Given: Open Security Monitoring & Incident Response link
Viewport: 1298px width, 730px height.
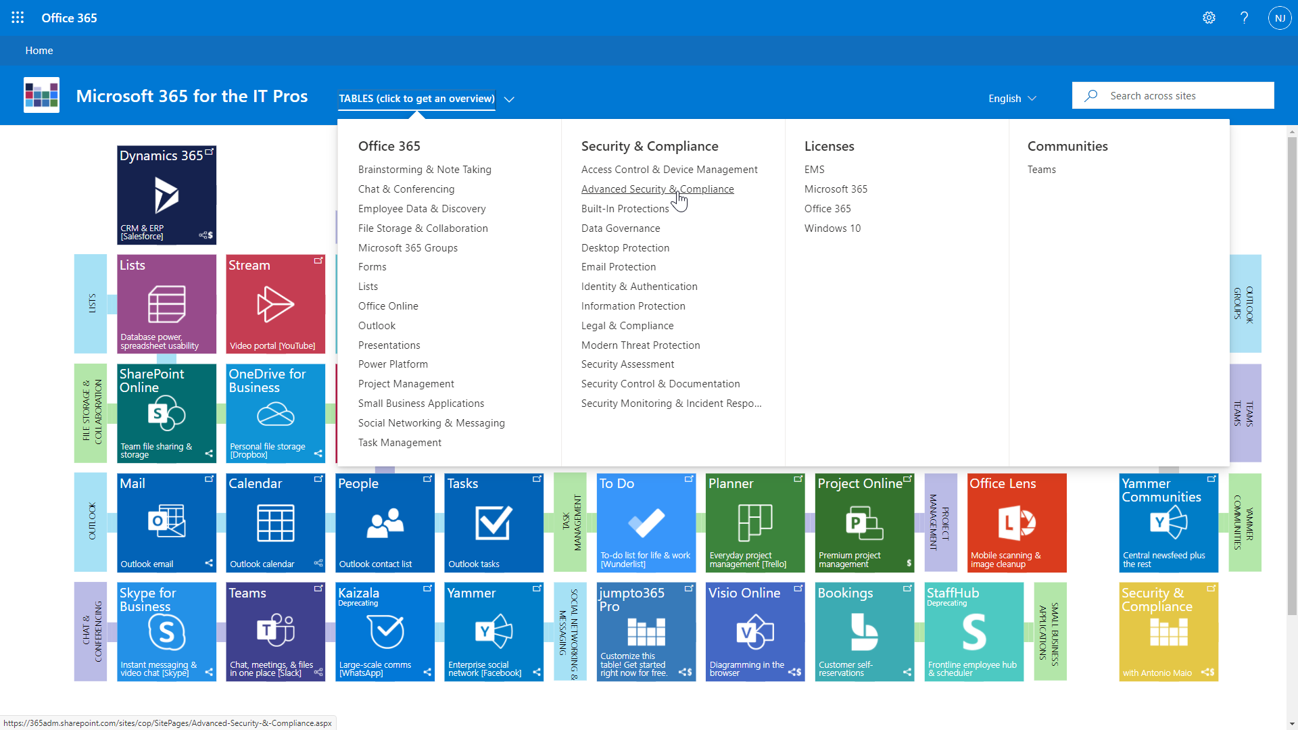Looking at the screenshot, I should [x=671, y=404].
